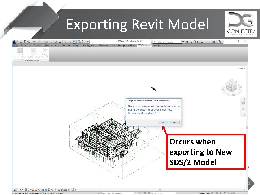
Task: Click Sign In in the title bar
Action: click(x=198, y=42)
